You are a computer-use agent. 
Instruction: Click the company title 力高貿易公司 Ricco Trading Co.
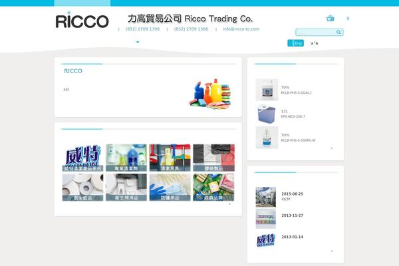pos(190,19)
